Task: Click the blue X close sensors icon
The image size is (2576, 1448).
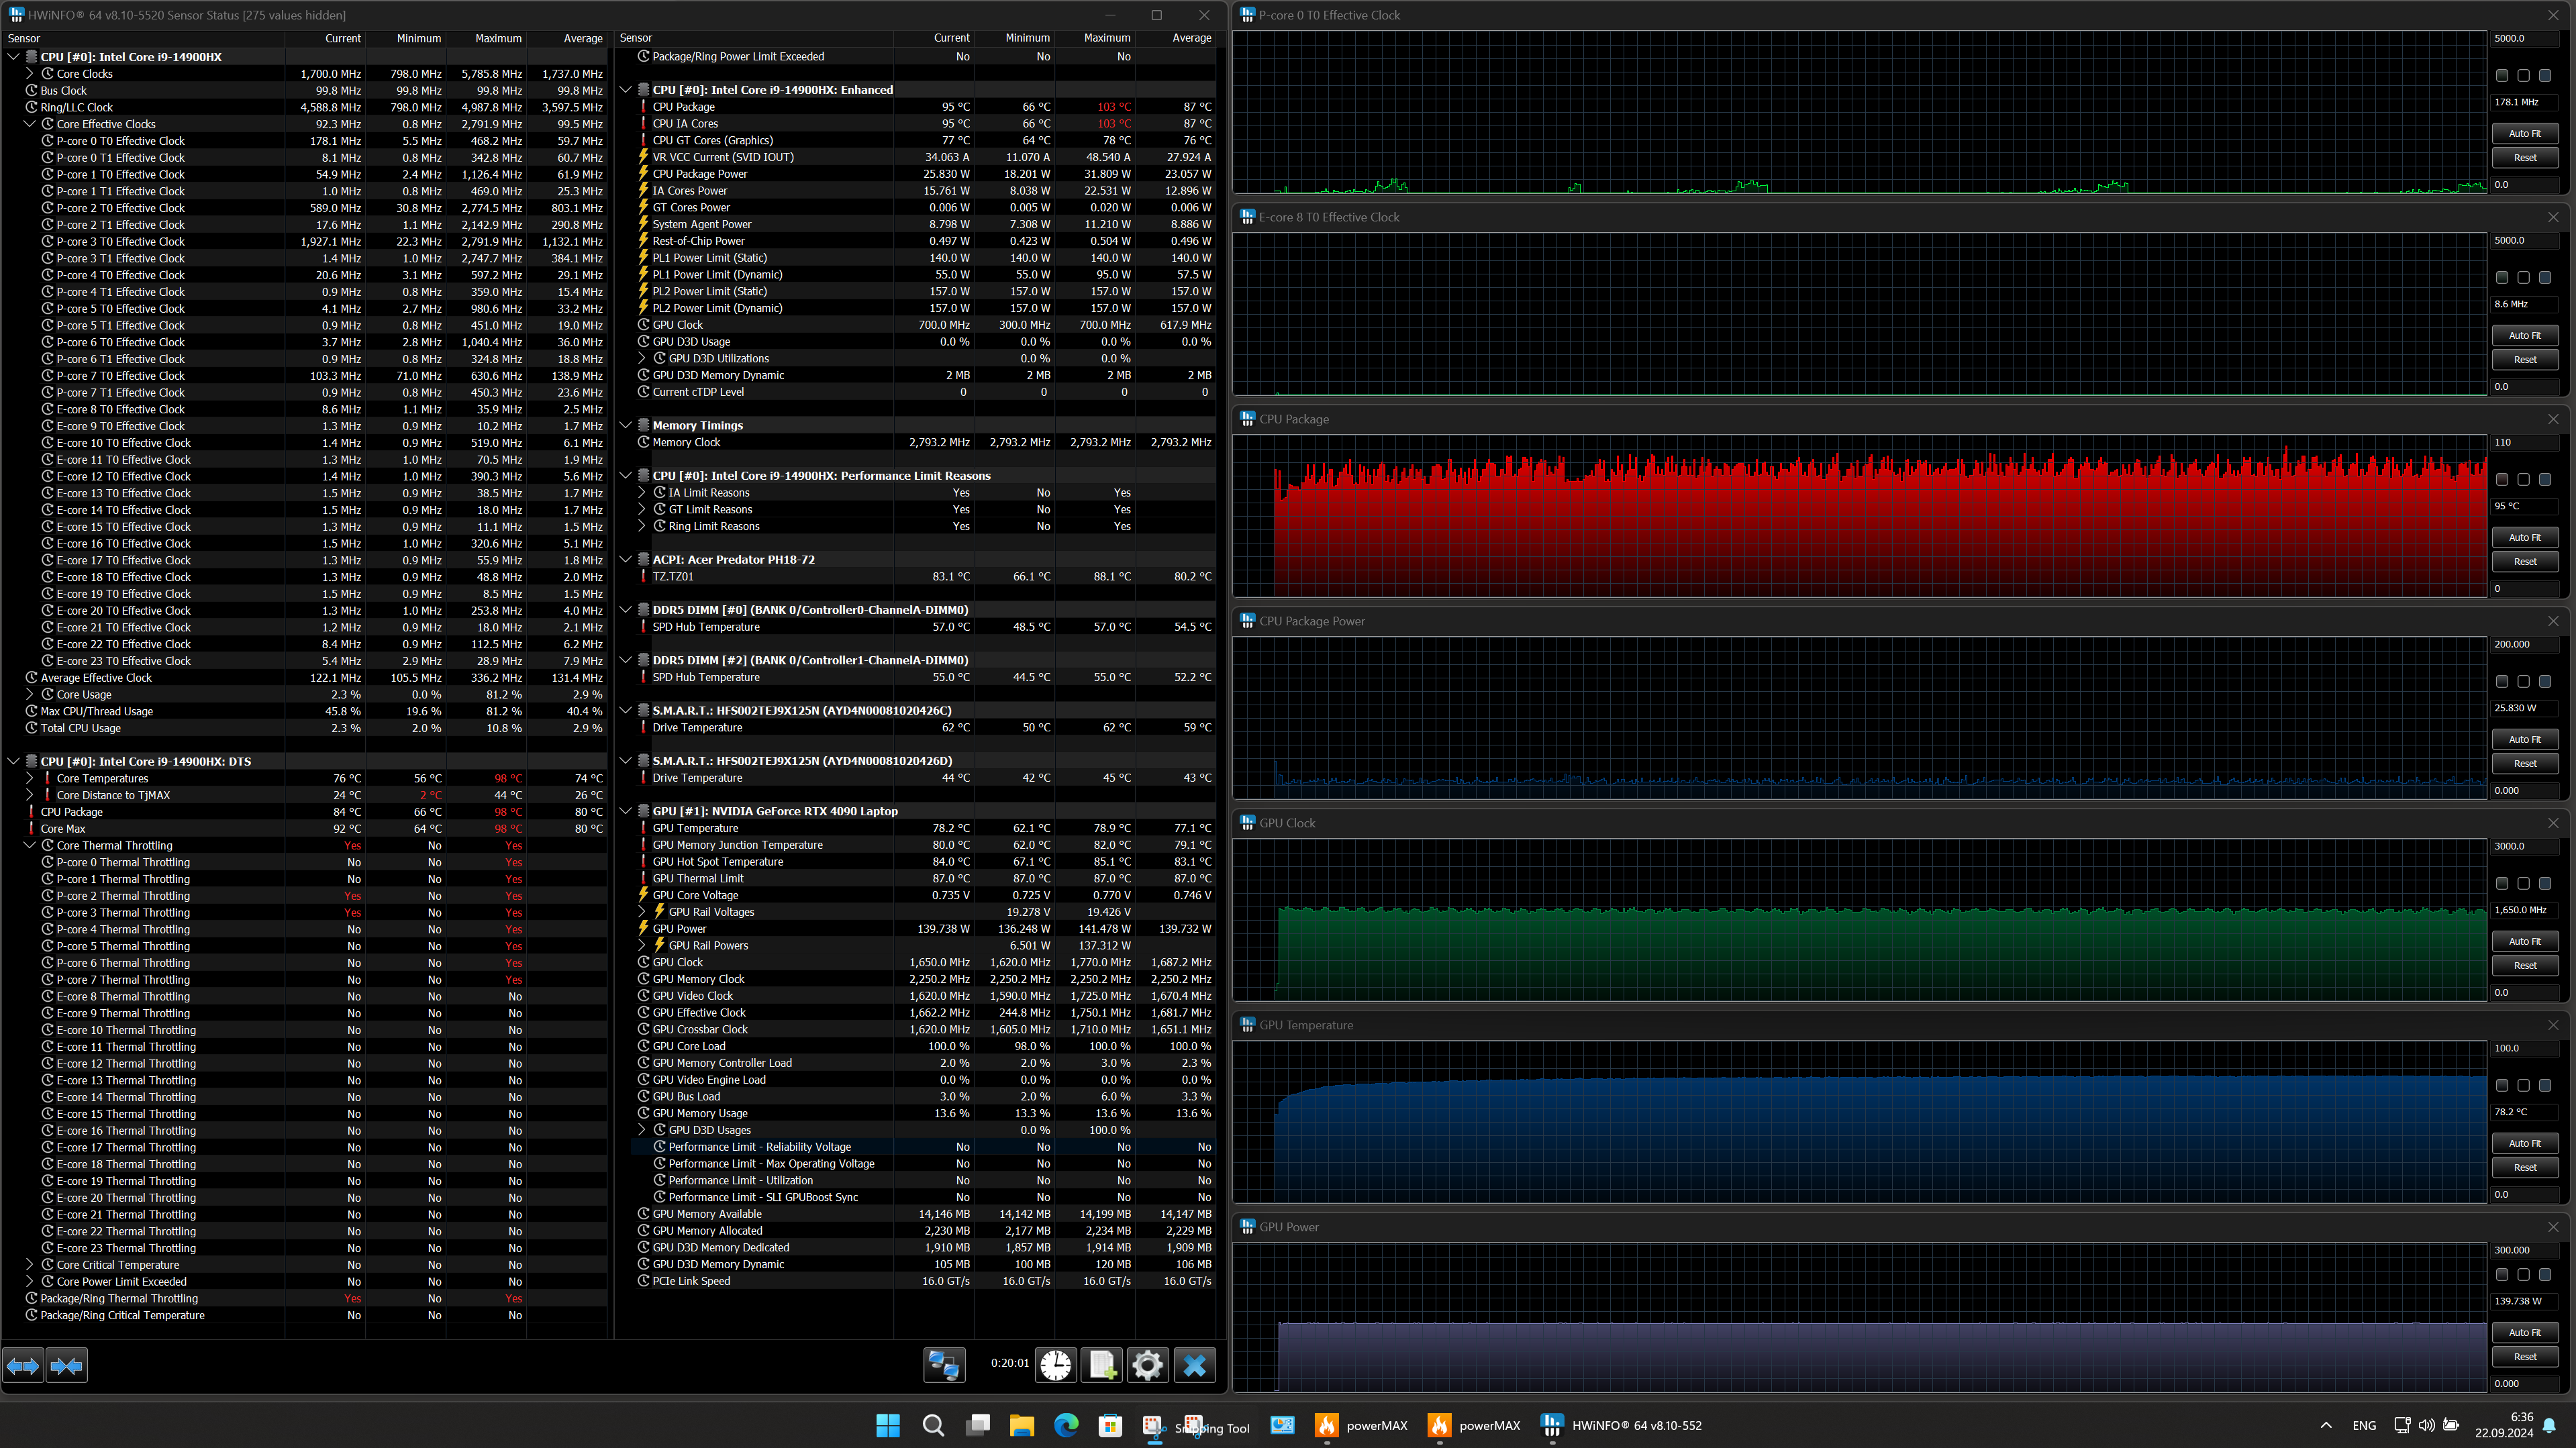Action: [x=1194, y=1365]
